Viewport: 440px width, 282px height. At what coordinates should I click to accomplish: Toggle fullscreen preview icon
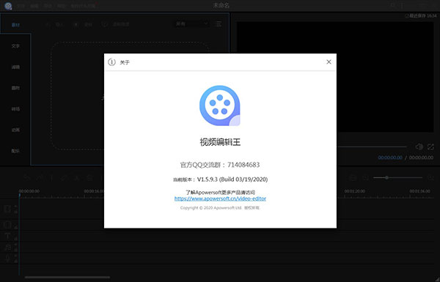pos(430,146)
